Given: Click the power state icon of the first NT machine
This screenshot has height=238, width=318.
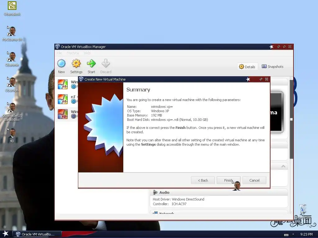Looking at the screenshot, I should coord(73,86).
